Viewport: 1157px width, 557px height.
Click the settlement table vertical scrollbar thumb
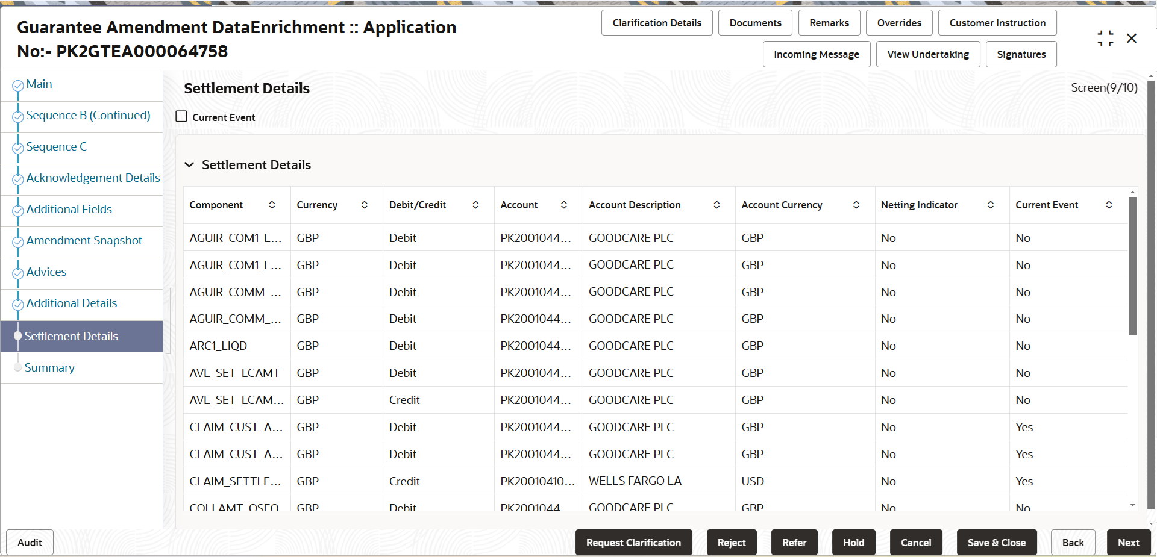click(x=1132, y=266)
